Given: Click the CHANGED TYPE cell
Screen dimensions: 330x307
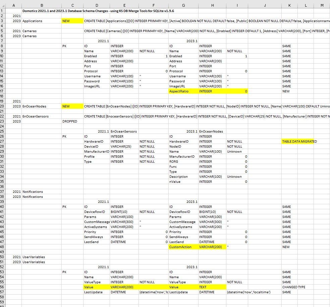Looking at the screenshot, I should tap(294, 287).
